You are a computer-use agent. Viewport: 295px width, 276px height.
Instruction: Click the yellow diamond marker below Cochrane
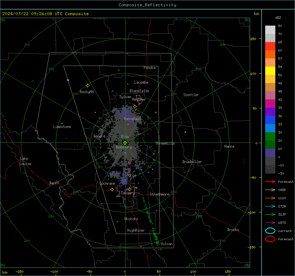click(112, 189)
